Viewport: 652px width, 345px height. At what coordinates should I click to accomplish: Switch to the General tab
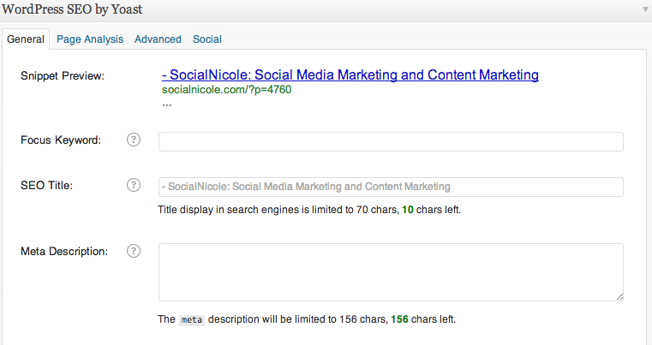click(26, 39)
